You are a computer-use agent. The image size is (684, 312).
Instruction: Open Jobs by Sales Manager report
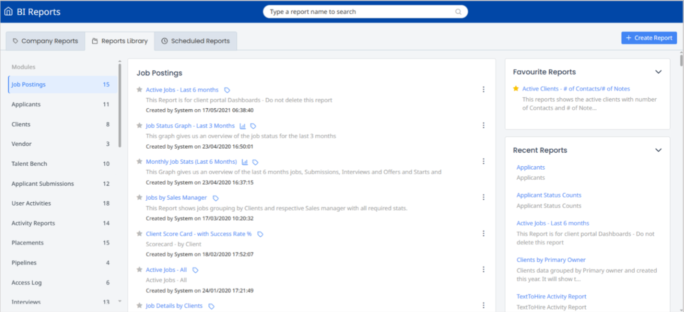tap(176, 198)
